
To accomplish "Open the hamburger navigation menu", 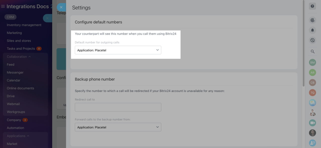I will pyautogui.click(x=3, y=6).
